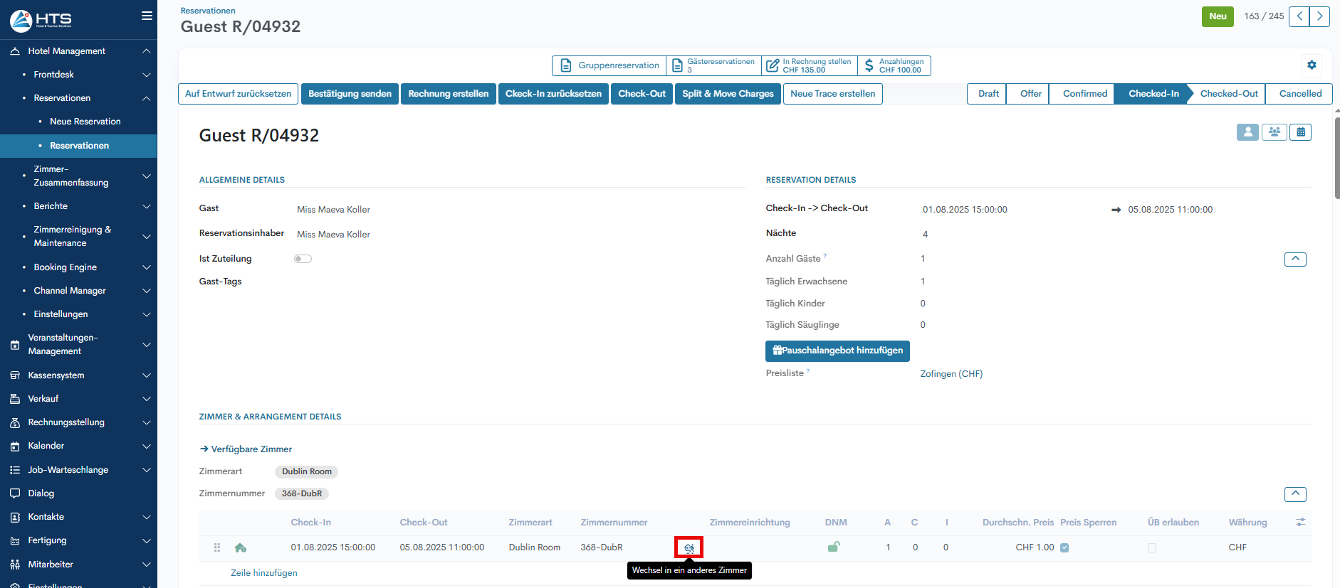1340x588 pixels.
Task: Click the DNM unlock padlock icon
Action: point(833,547)
